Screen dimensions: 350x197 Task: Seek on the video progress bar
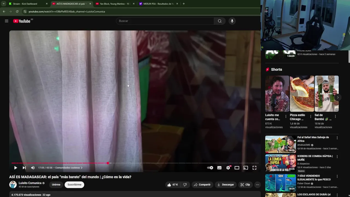click(x=135, y=163)
